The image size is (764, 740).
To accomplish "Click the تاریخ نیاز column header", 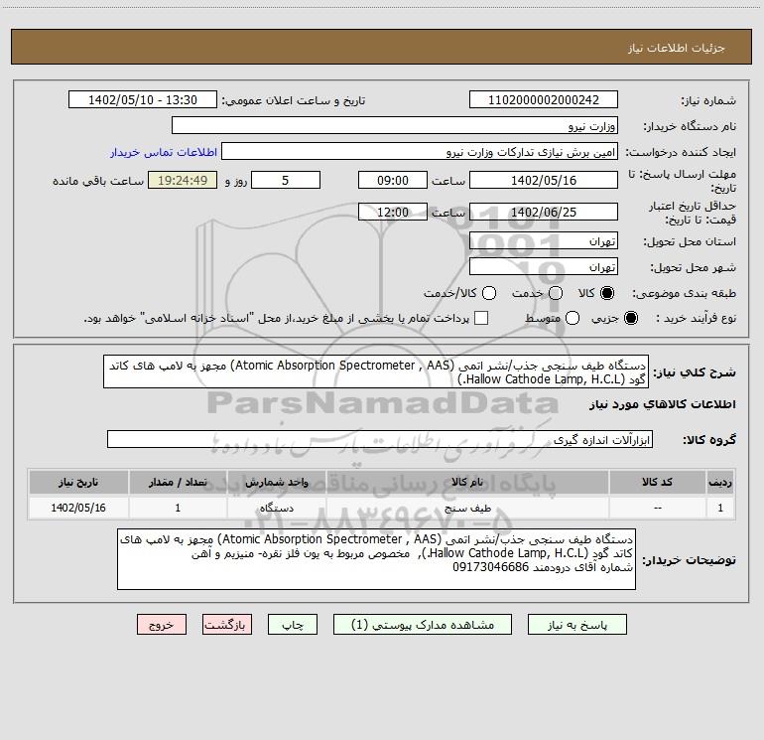I will tap(78, 482).
